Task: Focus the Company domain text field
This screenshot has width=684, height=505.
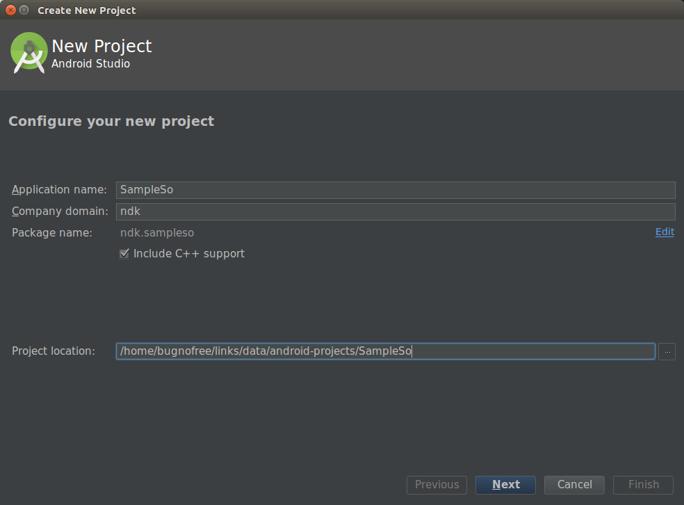Action: click(x=395, y=211)
